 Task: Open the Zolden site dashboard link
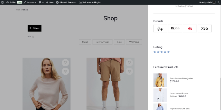(x=11, y=2)
